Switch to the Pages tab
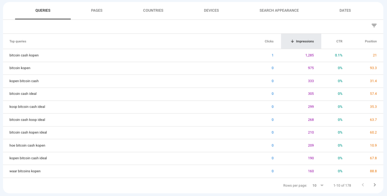 pyautogui.click(x=97, y=11)
